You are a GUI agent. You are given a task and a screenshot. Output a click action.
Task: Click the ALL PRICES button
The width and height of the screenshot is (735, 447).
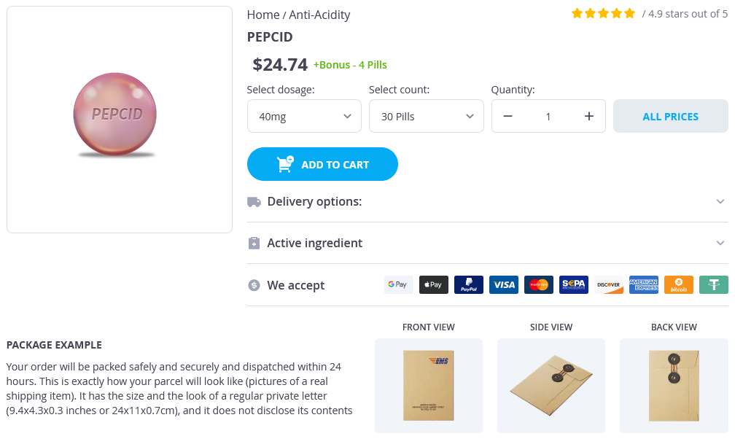(670, 117)
